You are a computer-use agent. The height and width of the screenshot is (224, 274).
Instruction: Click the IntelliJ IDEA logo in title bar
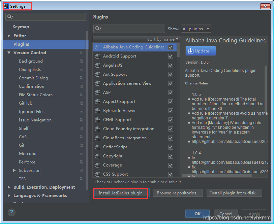point(6,6)
